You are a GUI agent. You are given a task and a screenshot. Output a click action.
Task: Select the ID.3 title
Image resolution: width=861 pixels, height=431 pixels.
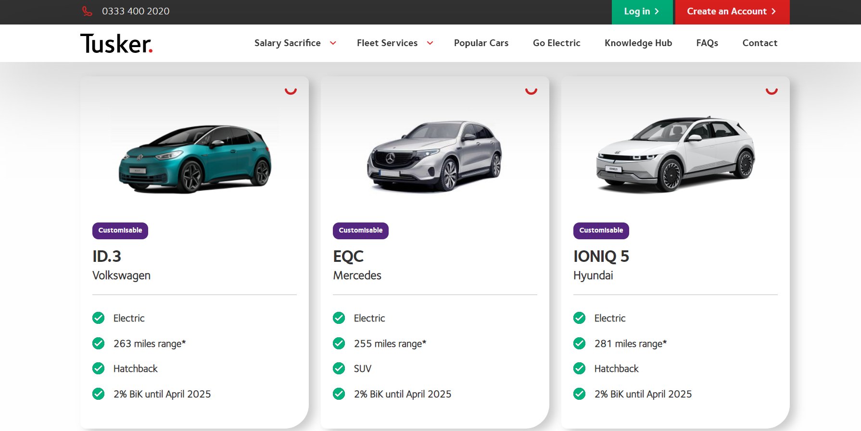tap(107, 257)
